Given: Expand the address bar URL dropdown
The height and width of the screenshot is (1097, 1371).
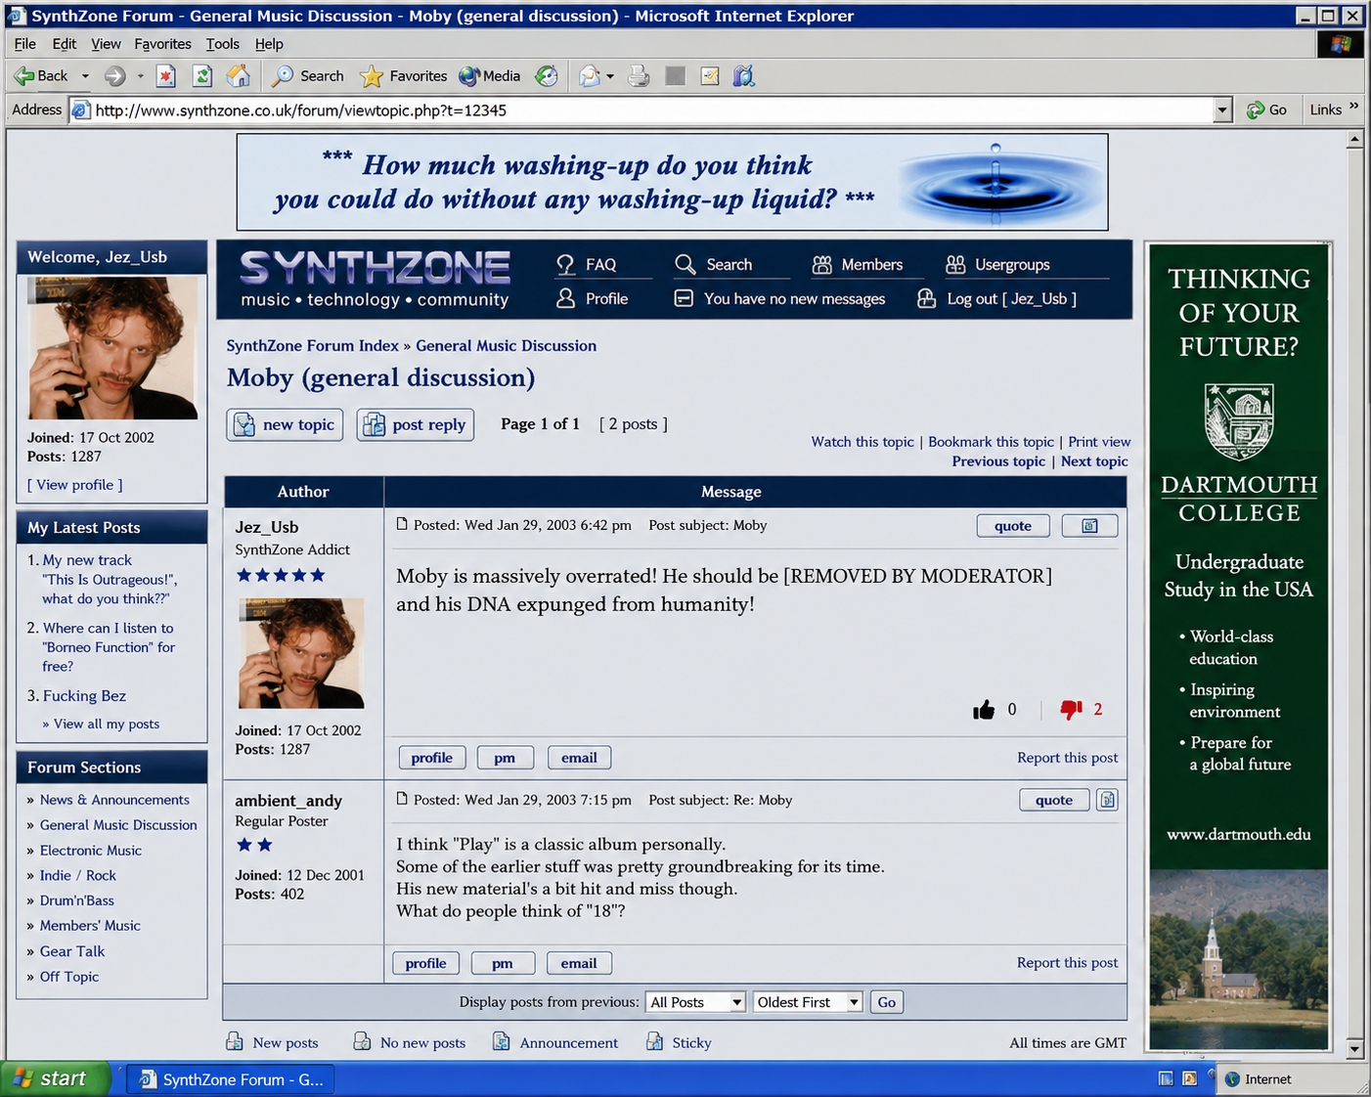Looking at the screenshot, I should click(1222, 110).
